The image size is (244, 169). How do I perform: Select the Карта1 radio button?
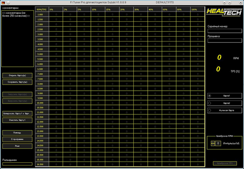[x=210, y=96]
